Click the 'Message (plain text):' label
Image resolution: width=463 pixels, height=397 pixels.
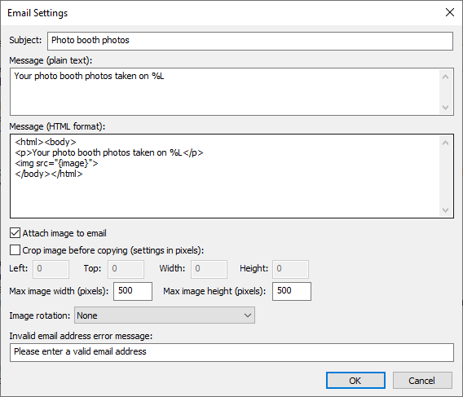click(51, 60)
